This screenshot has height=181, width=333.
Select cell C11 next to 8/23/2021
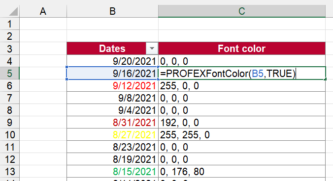(x=242, y=147)
